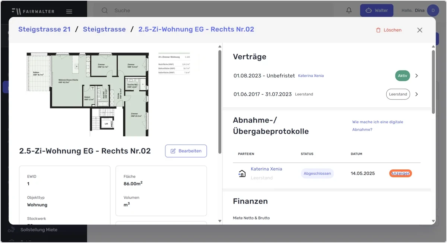Screen dimensions: 447x243
Task: Select the date 14.05.2025
Action: coord(363,174)
